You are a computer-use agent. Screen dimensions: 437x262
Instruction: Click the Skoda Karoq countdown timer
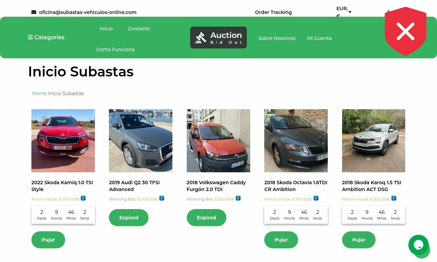[x=373, y=215]
